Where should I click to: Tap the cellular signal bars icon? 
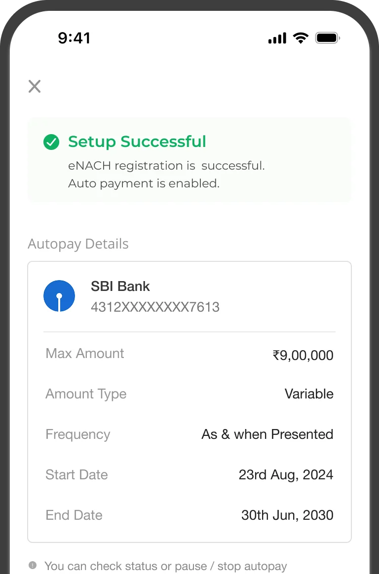click(277, 38)
